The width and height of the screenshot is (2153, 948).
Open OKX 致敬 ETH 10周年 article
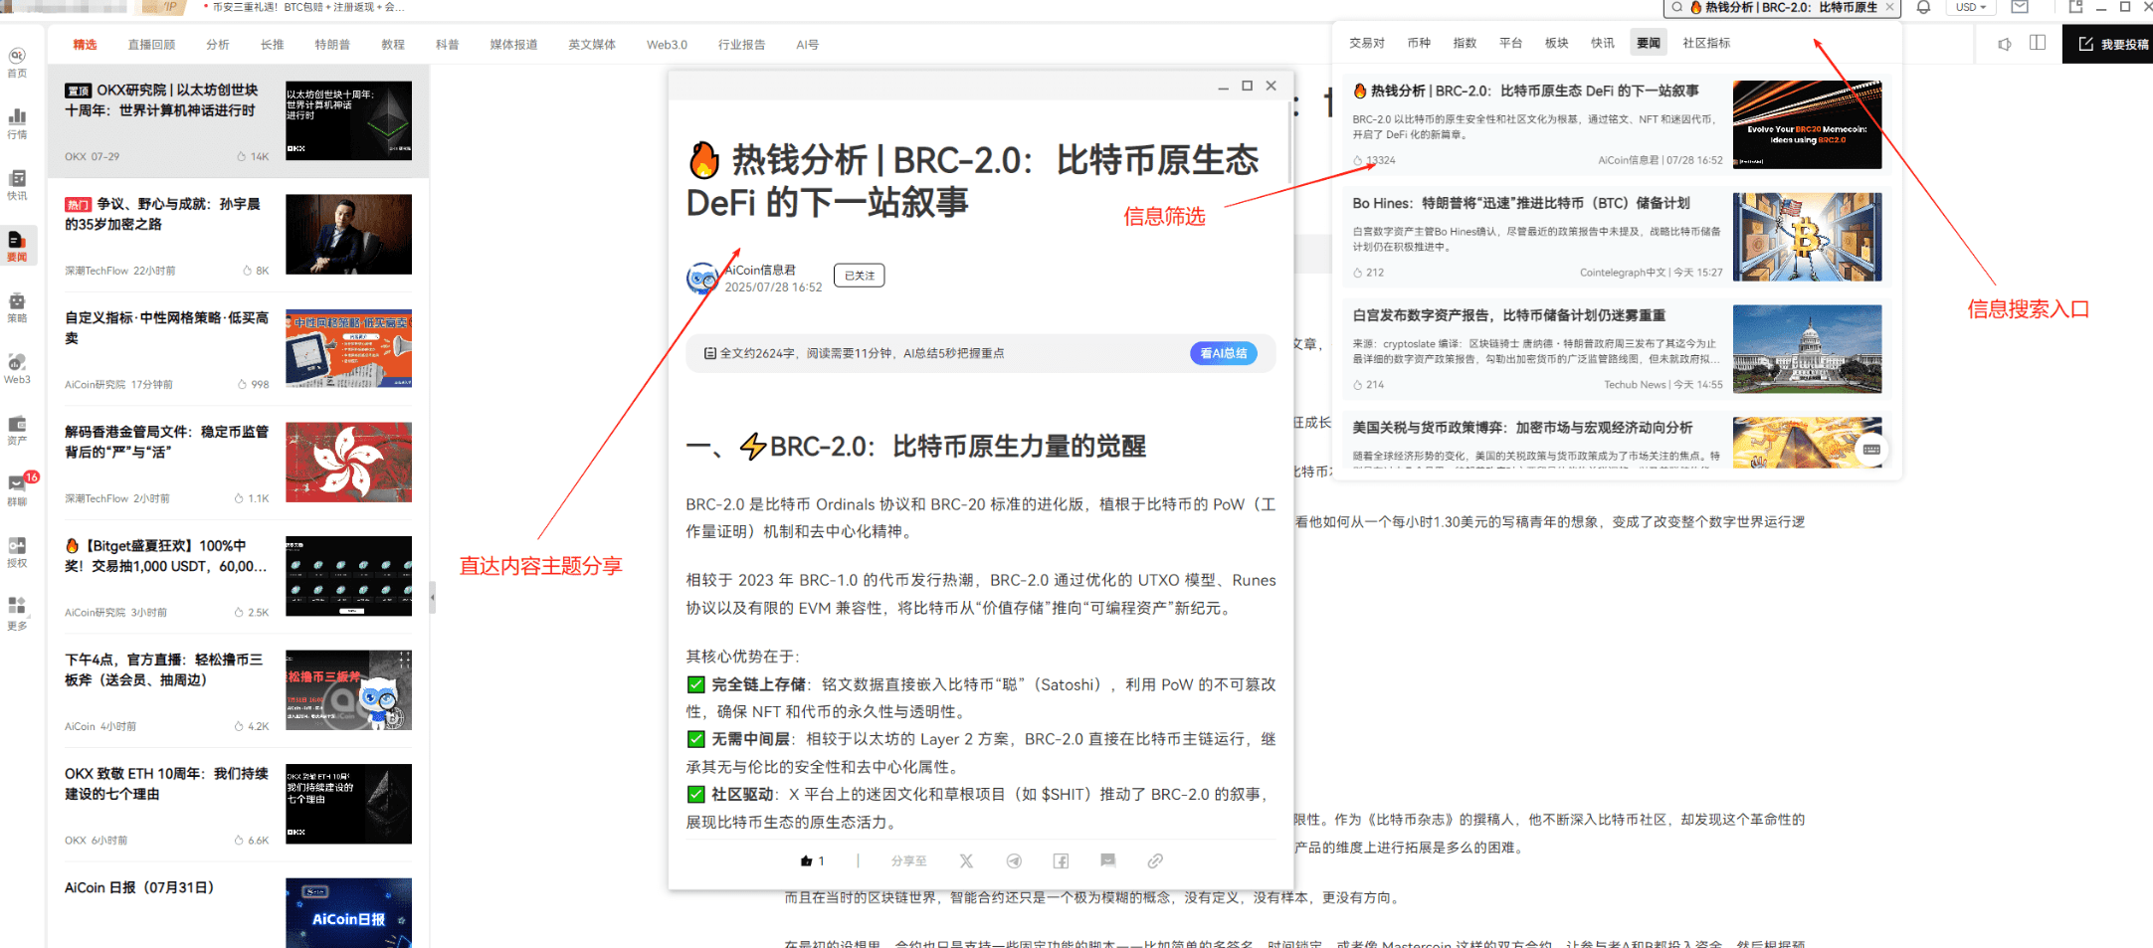[x=238, y=805]
